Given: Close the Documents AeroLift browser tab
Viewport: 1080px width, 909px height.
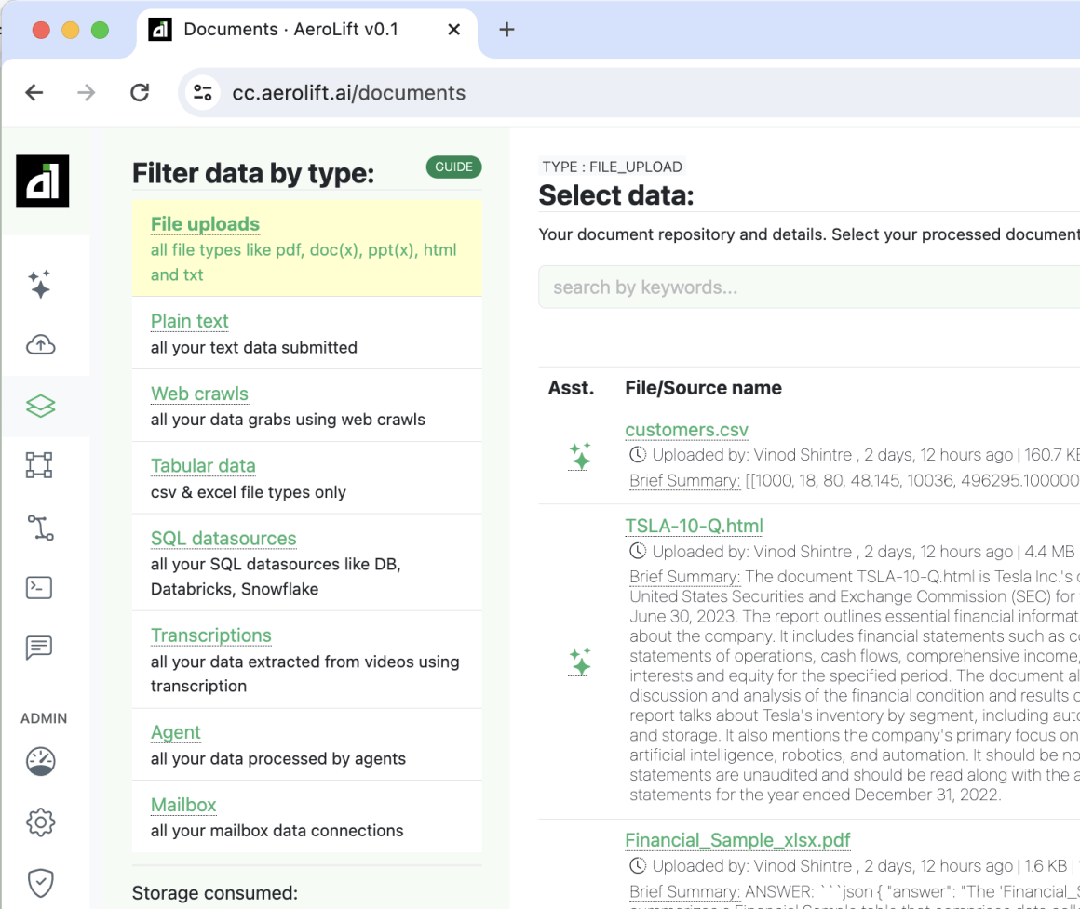Looking at the screenshot, I should tap(454, 30).
